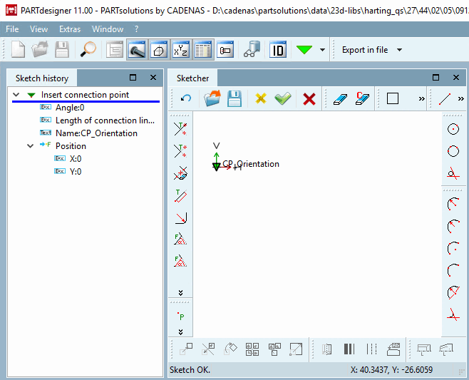Expand more tools chevron after rectangle

[421, 98]
